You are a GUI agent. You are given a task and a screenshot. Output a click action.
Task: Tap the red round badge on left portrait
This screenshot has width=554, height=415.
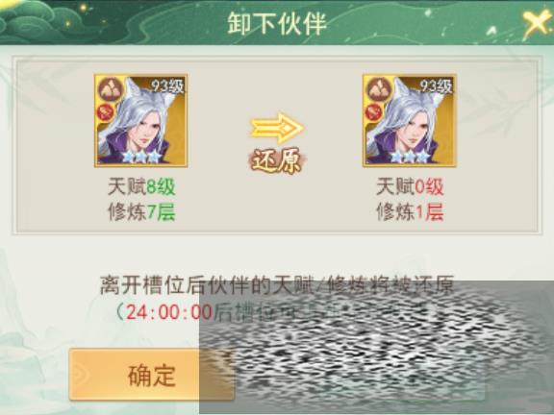pos(105,112)
